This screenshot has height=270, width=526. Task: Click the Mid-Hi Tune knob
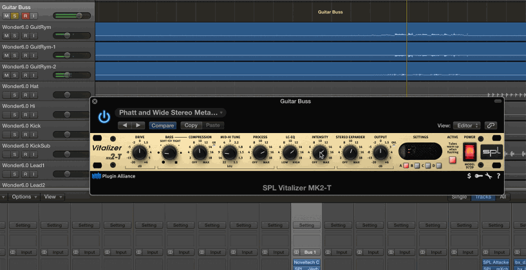[x=229, y=153]
